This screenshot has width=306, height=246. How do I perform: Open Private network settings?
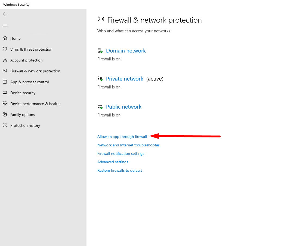[125, 79]
